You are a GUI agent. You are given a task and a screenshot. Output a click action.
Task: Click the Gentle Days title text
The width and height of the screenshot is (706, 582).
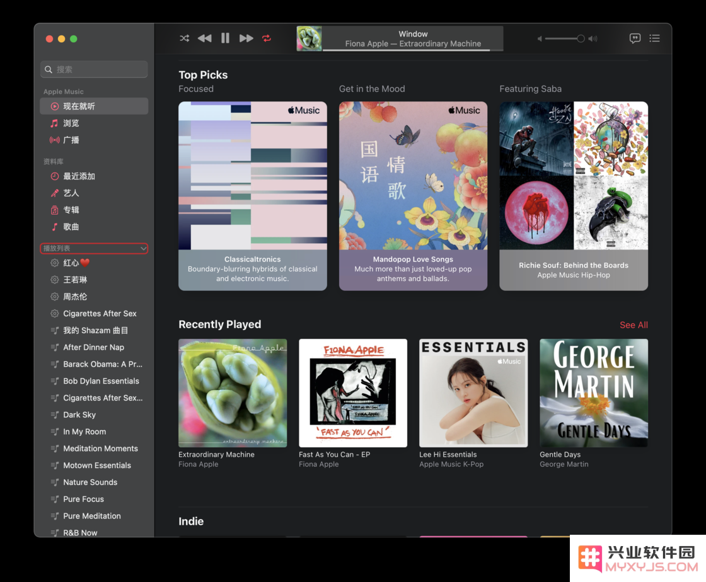(560, 454)
